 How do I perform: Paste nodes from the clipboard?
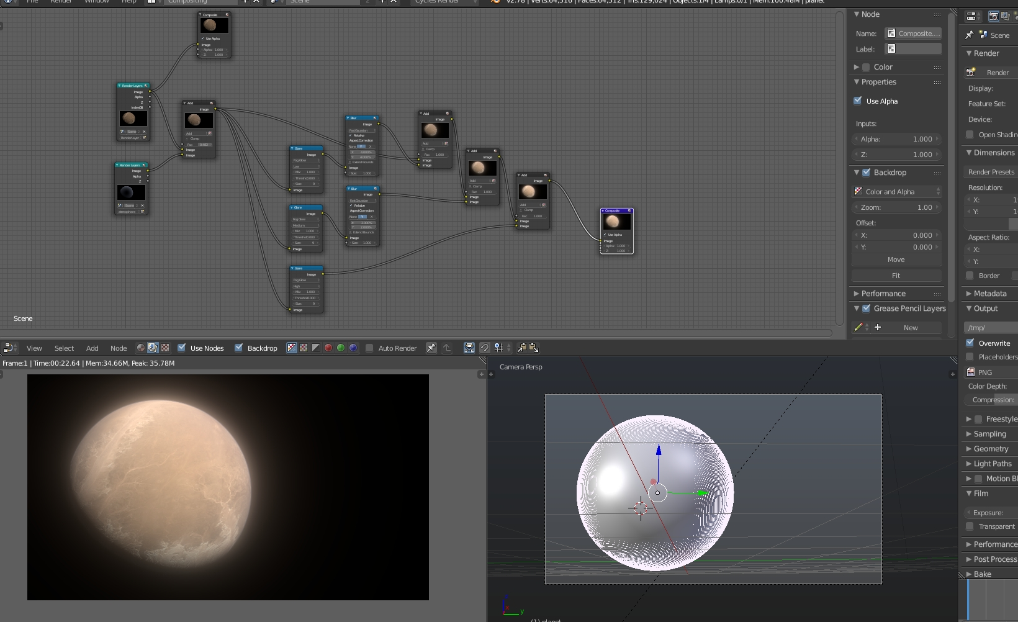coord(534,348)
